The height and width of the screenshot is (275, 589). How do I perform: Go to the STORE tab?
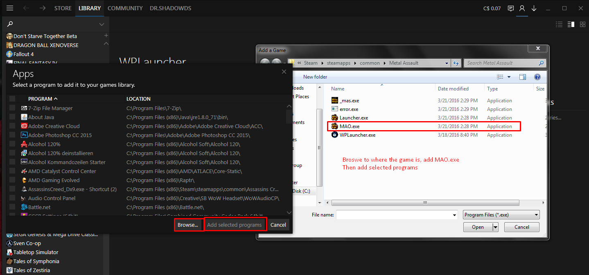click(x=63, y=8)
